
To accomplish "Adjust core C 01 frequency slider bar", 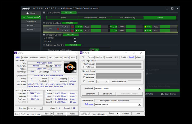I will [99, 27].
